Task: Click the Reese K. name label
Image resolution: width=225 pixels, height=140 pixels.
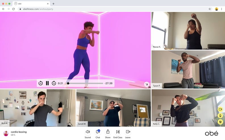Action: click(157, 47)
